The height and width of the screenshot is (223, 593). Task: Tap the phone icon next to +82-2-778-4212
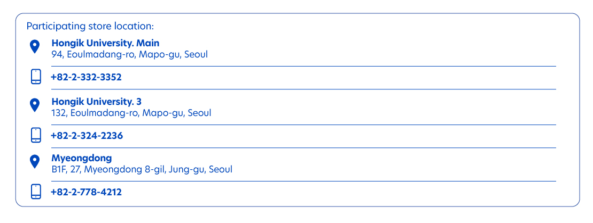point(36,192)
